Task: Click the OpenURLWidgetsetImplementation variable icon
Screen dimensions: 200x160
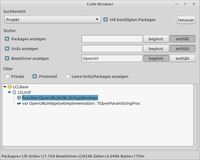Action: coord(19,104)
